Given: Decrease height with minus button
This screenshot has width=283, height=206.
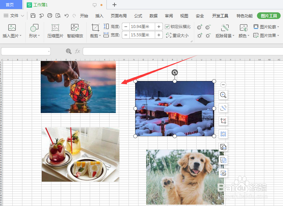Looking at the screenshot, I should coord(126,27).
